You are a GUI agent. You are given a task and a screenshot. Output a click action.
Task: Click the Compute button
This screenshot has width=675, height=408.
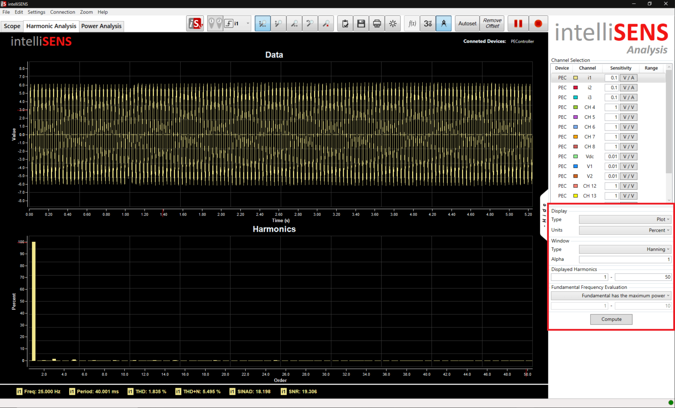pos(611,319)
